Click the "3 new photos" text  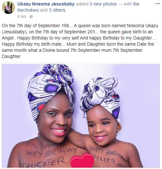(103, 4)
